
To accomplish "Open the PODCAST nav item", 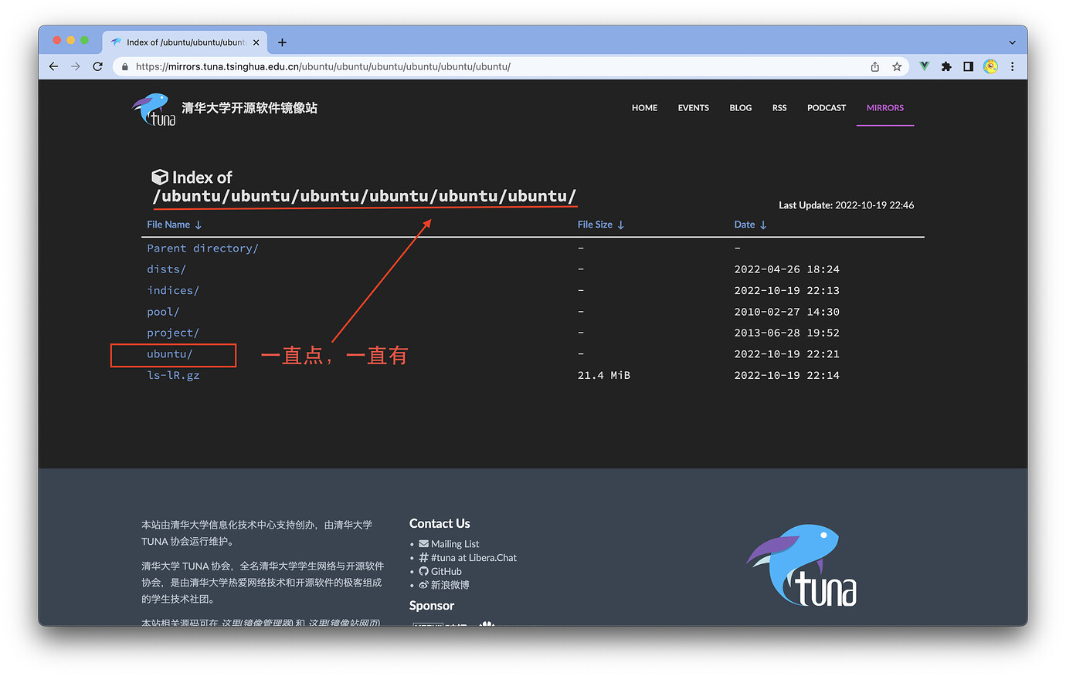I will 827,108.
